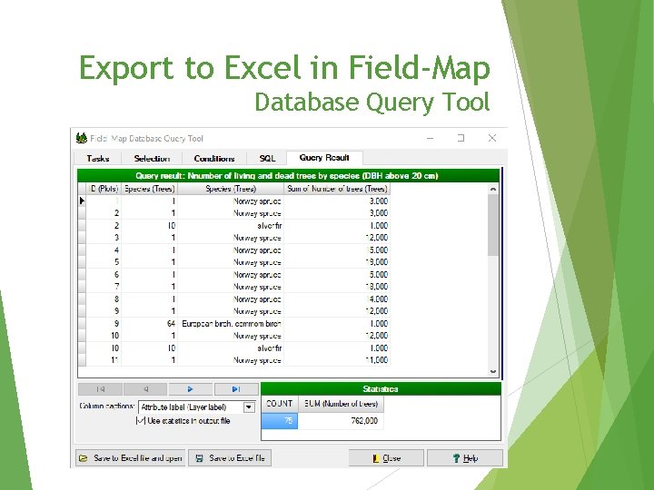Click the COUNT statistics column header
This screenshot has height=490, width=654.
280,404
